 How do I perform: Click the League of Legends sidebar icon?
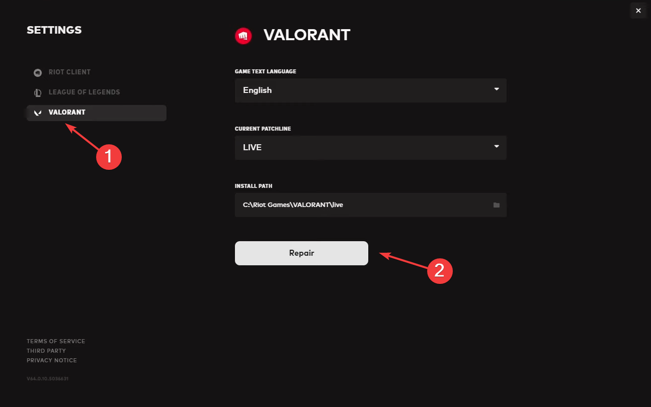(x=38, y=93)
